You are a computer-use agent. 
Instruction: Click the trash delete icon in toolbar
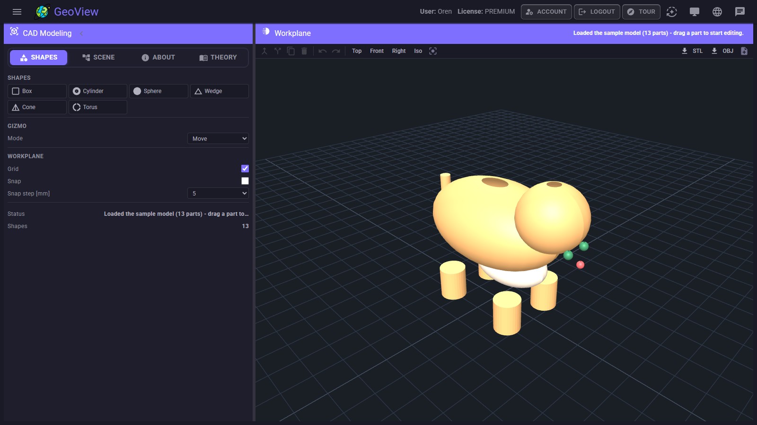click(x=304, y=51)
